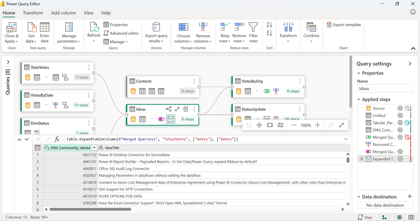
Task: Open the View tab
Action: (x=88, y=13)
